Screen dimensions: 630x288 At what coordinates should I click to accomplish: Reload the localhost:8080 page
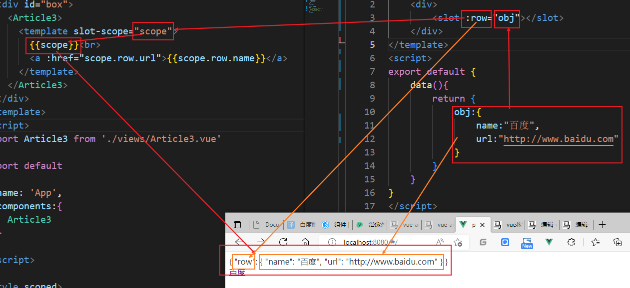pos(283,242)
